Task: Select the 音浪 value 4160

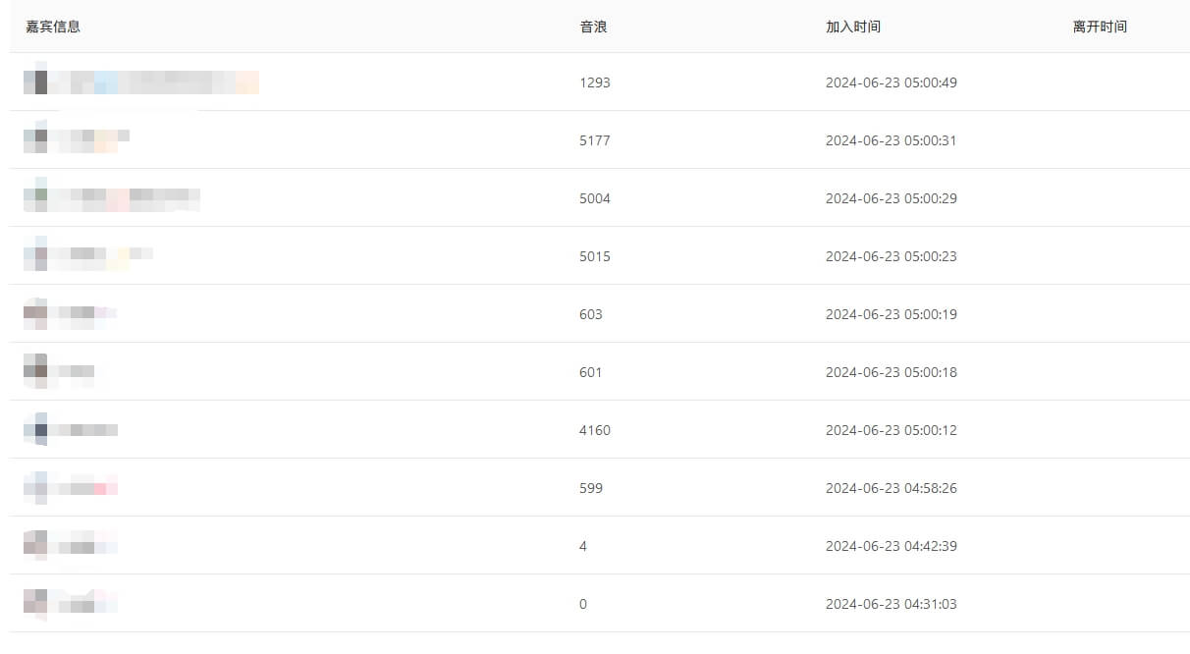Action: click(595, 430)
